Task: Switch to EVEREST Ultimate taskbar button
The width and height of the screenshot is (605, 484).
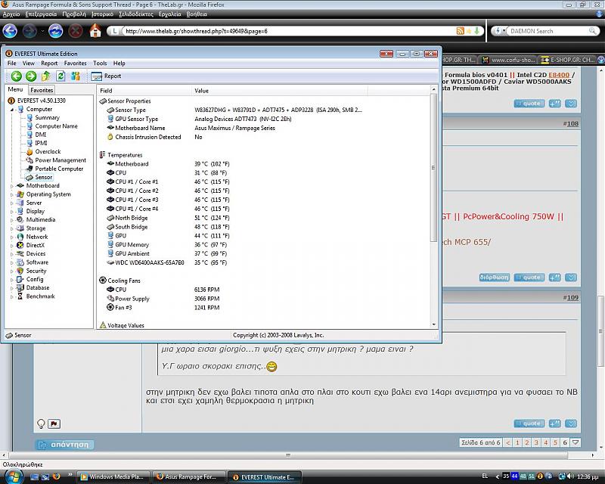Action: (265, 477)
